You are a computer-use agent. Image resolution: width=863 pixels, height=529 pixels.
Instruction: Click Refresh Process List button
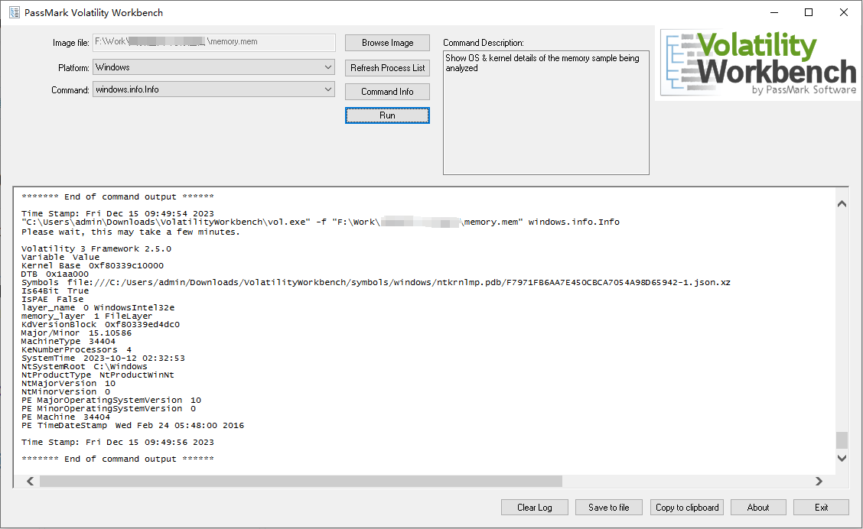[387, 68]
